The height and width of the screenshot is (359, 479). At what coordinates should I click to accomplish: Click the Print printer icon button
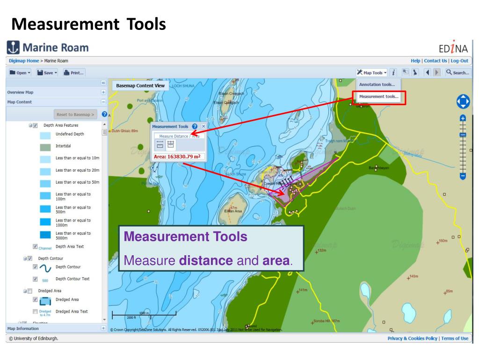(73, 72)
